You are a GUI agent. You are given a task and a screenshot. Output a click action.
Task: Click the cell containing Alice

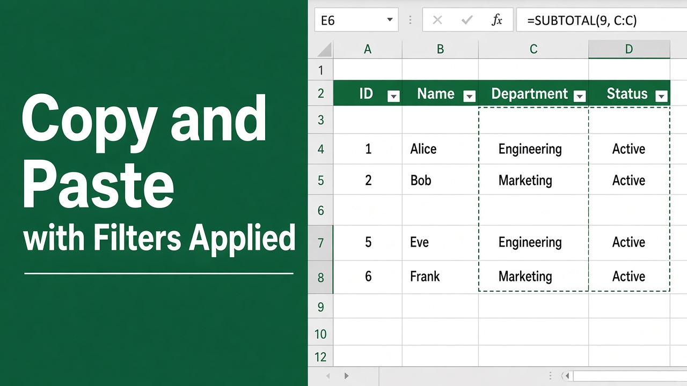440,149
